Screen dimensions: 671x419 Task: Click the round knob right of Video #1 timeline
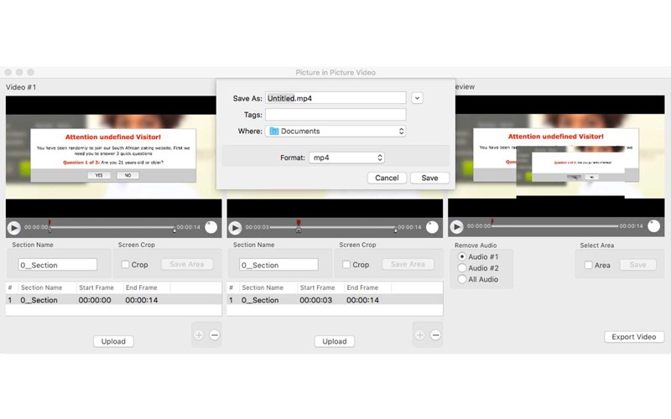[211, 227]
